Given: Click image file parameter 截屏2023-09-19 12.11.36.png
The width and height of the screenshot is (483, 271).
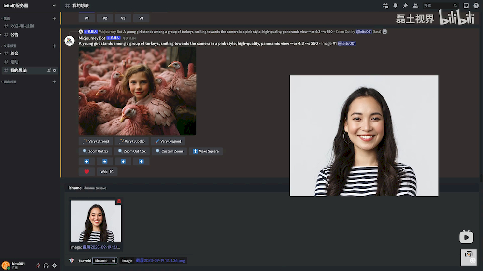Looking at the screenshot, I should click(160, 260).
